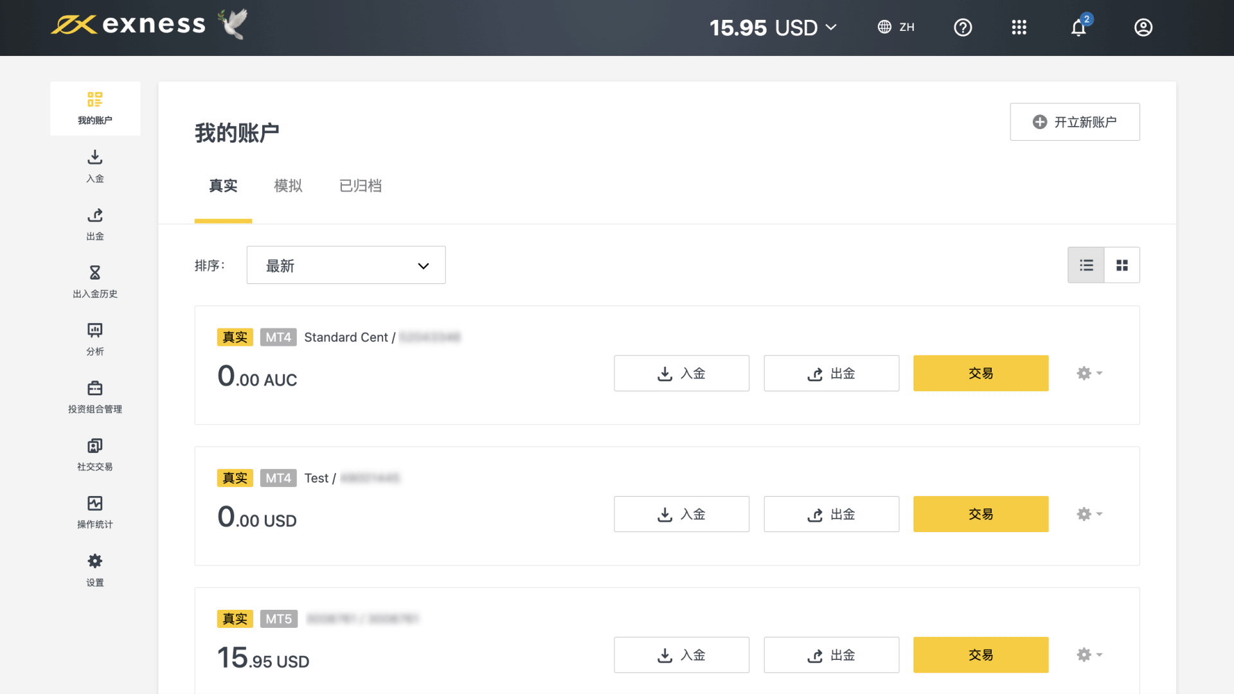The image size is (1234, 694).
Task: Open 社交交易 social trading
Action: coord(95,454)
